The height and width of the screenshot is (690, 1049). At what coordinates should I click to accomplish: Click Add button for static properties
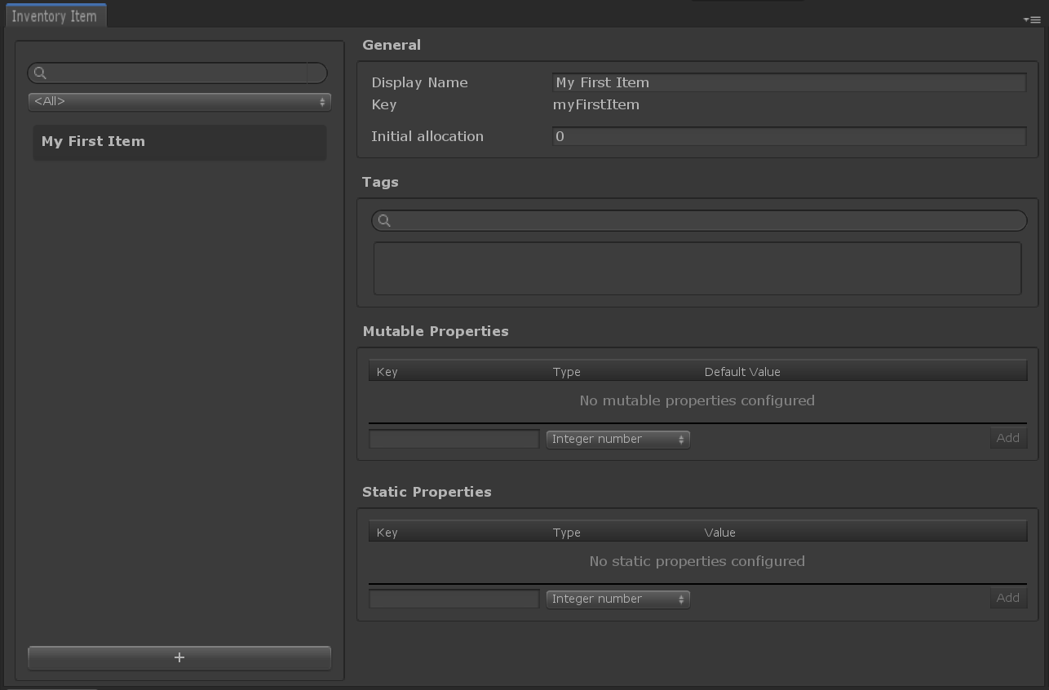[1008, 598]
